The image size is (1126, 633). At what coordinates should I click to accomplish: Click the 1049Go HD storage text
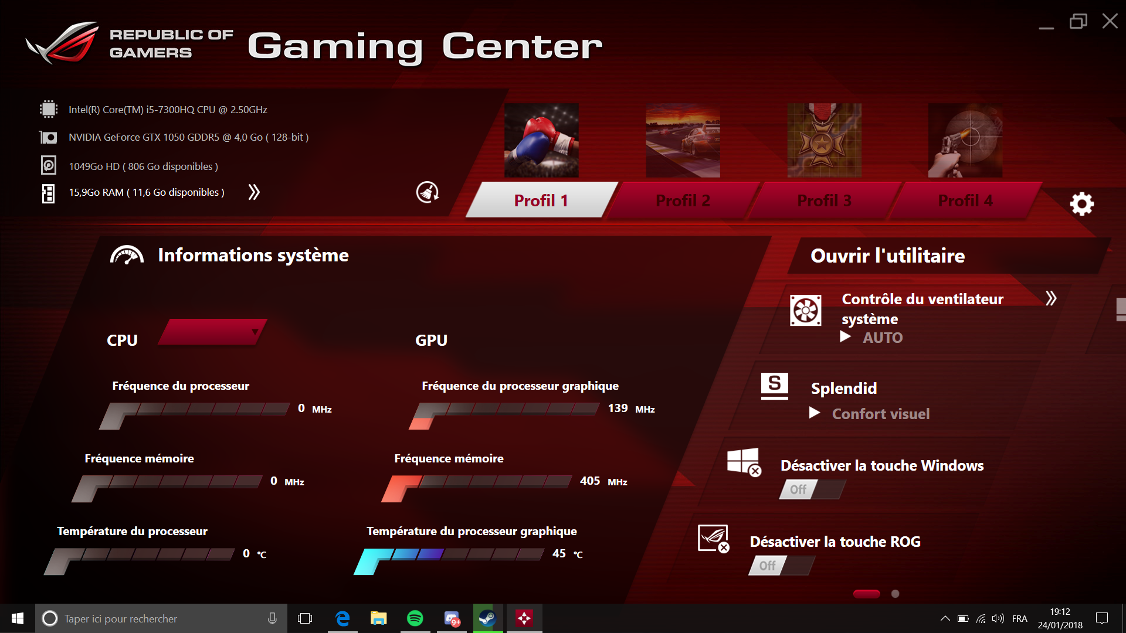pos(143,166)
